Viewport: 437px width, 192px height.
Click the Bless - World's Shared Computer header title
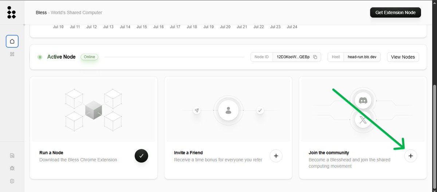click(69, 12)
